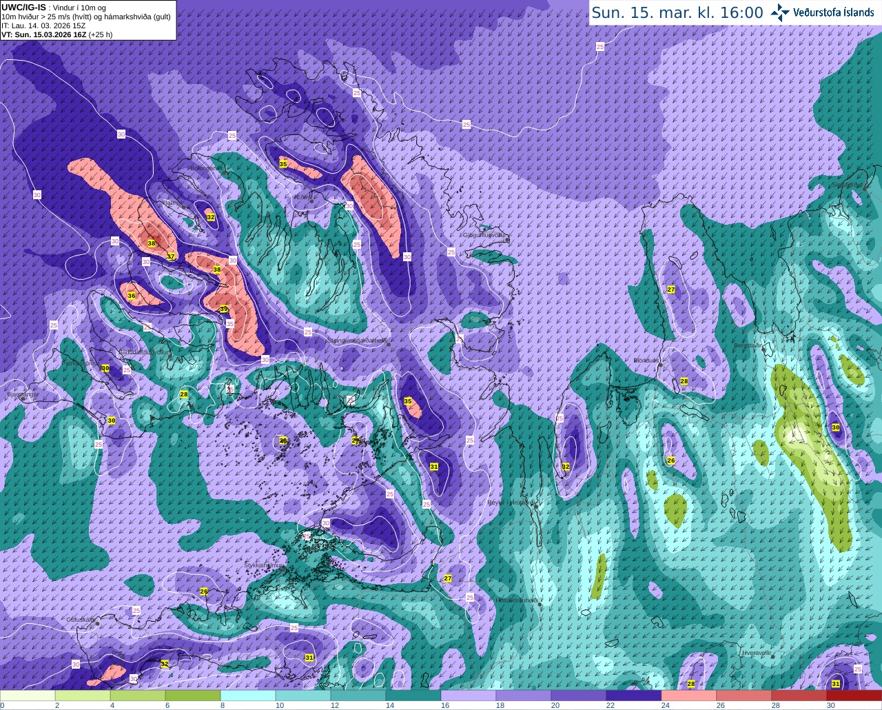Pick the violet 20–22 legend swatch
The width and height of the screenshot is (882, 710).
click(579, 696)
